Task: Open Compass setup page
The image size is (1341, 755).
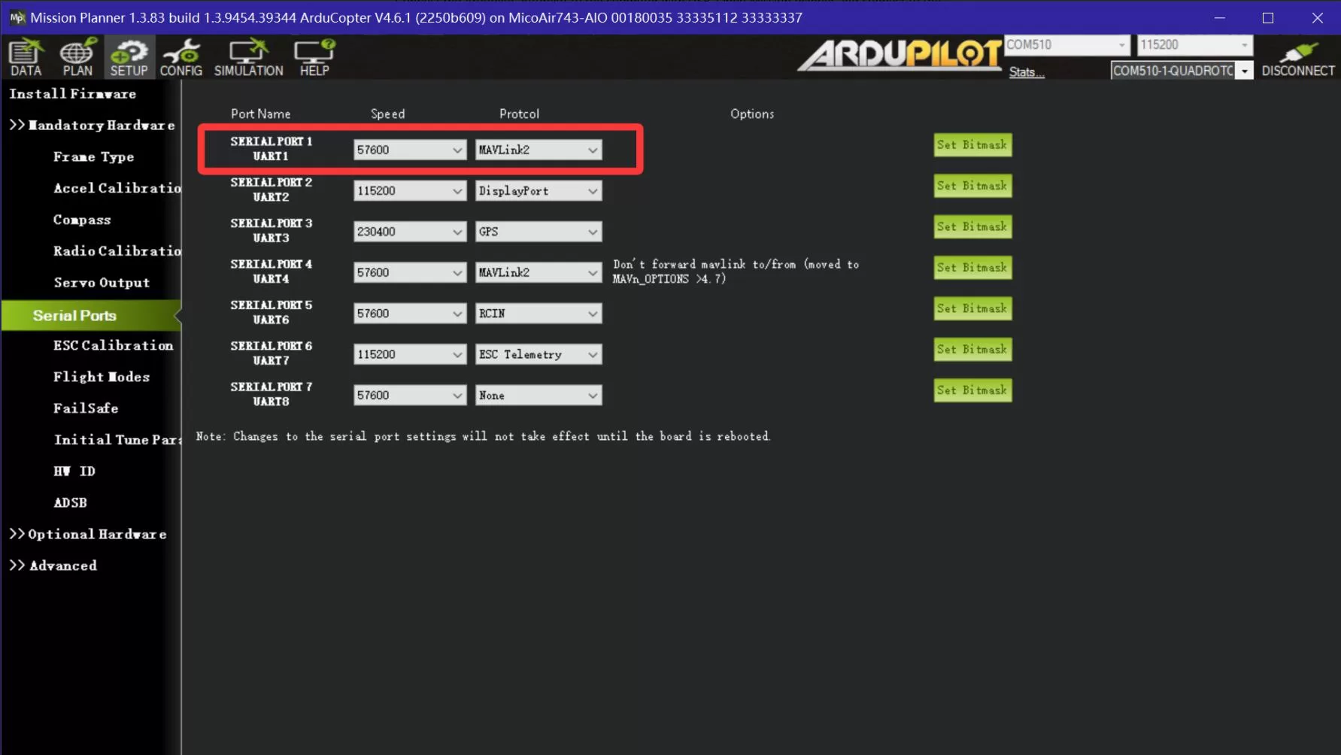Action: 82,220
